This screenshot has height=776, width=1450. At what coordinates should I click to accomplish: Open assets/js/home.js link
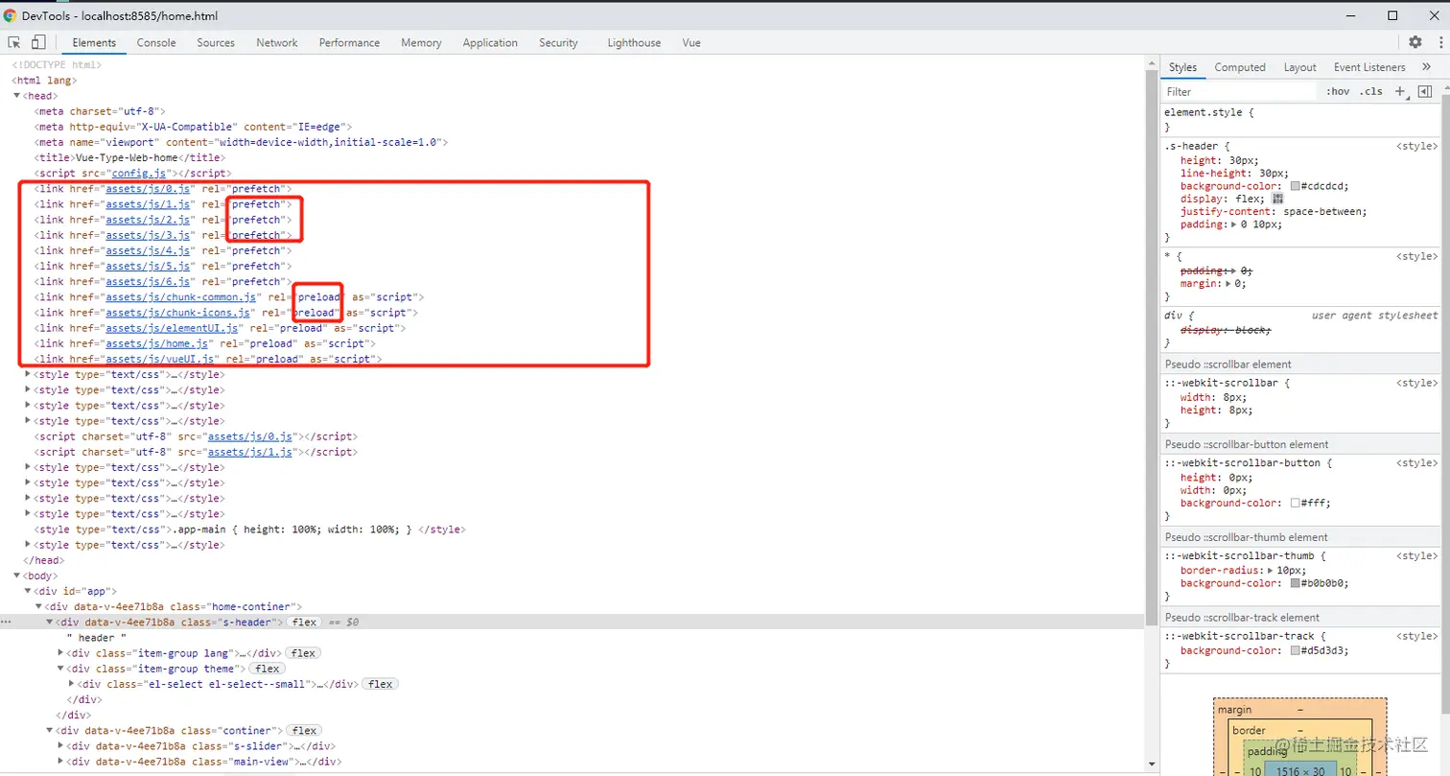point(158,343)
